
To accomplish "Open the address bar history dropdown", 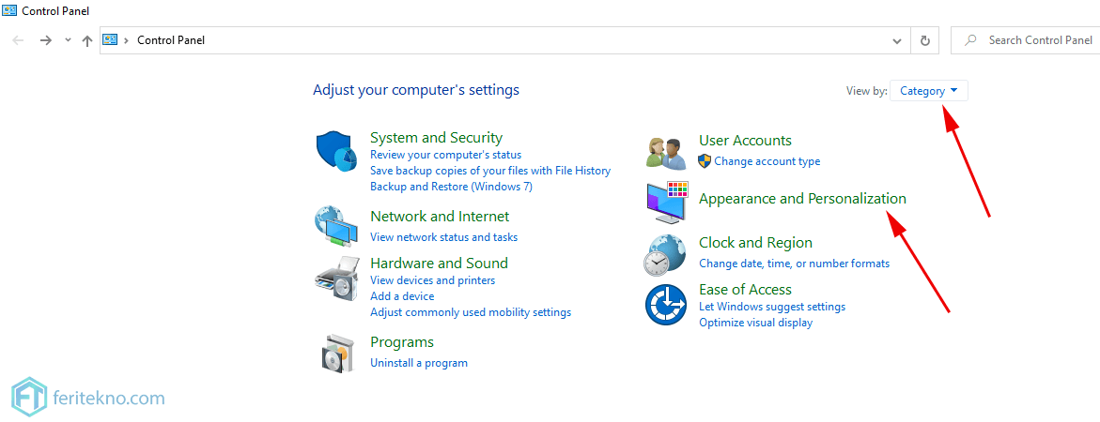I will (x=896, y=40).
